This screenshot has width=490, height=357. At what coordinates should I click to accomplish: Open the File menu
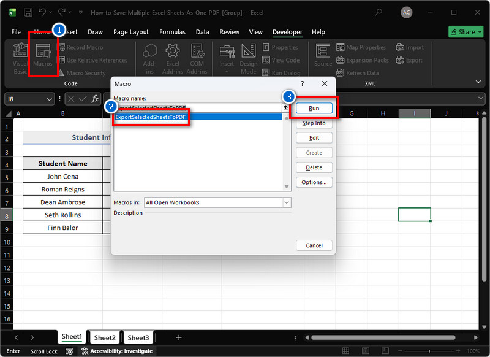click(x=16, y=32)
